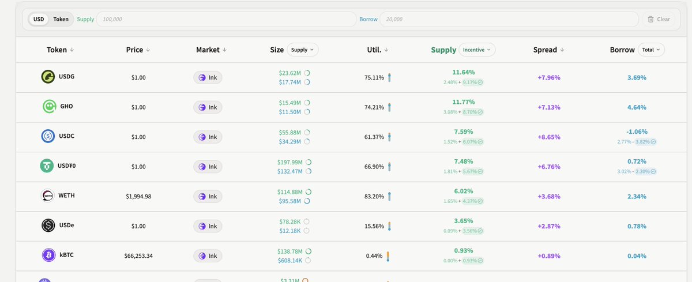The image size is (692, 282).
Task: Click the 2.34% borrow rate for WETH
Action: pos(637,197)
